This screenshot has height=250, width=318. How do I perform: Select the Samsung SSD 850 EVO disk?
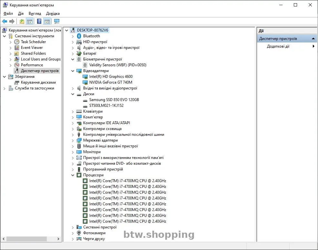[114, 100]
